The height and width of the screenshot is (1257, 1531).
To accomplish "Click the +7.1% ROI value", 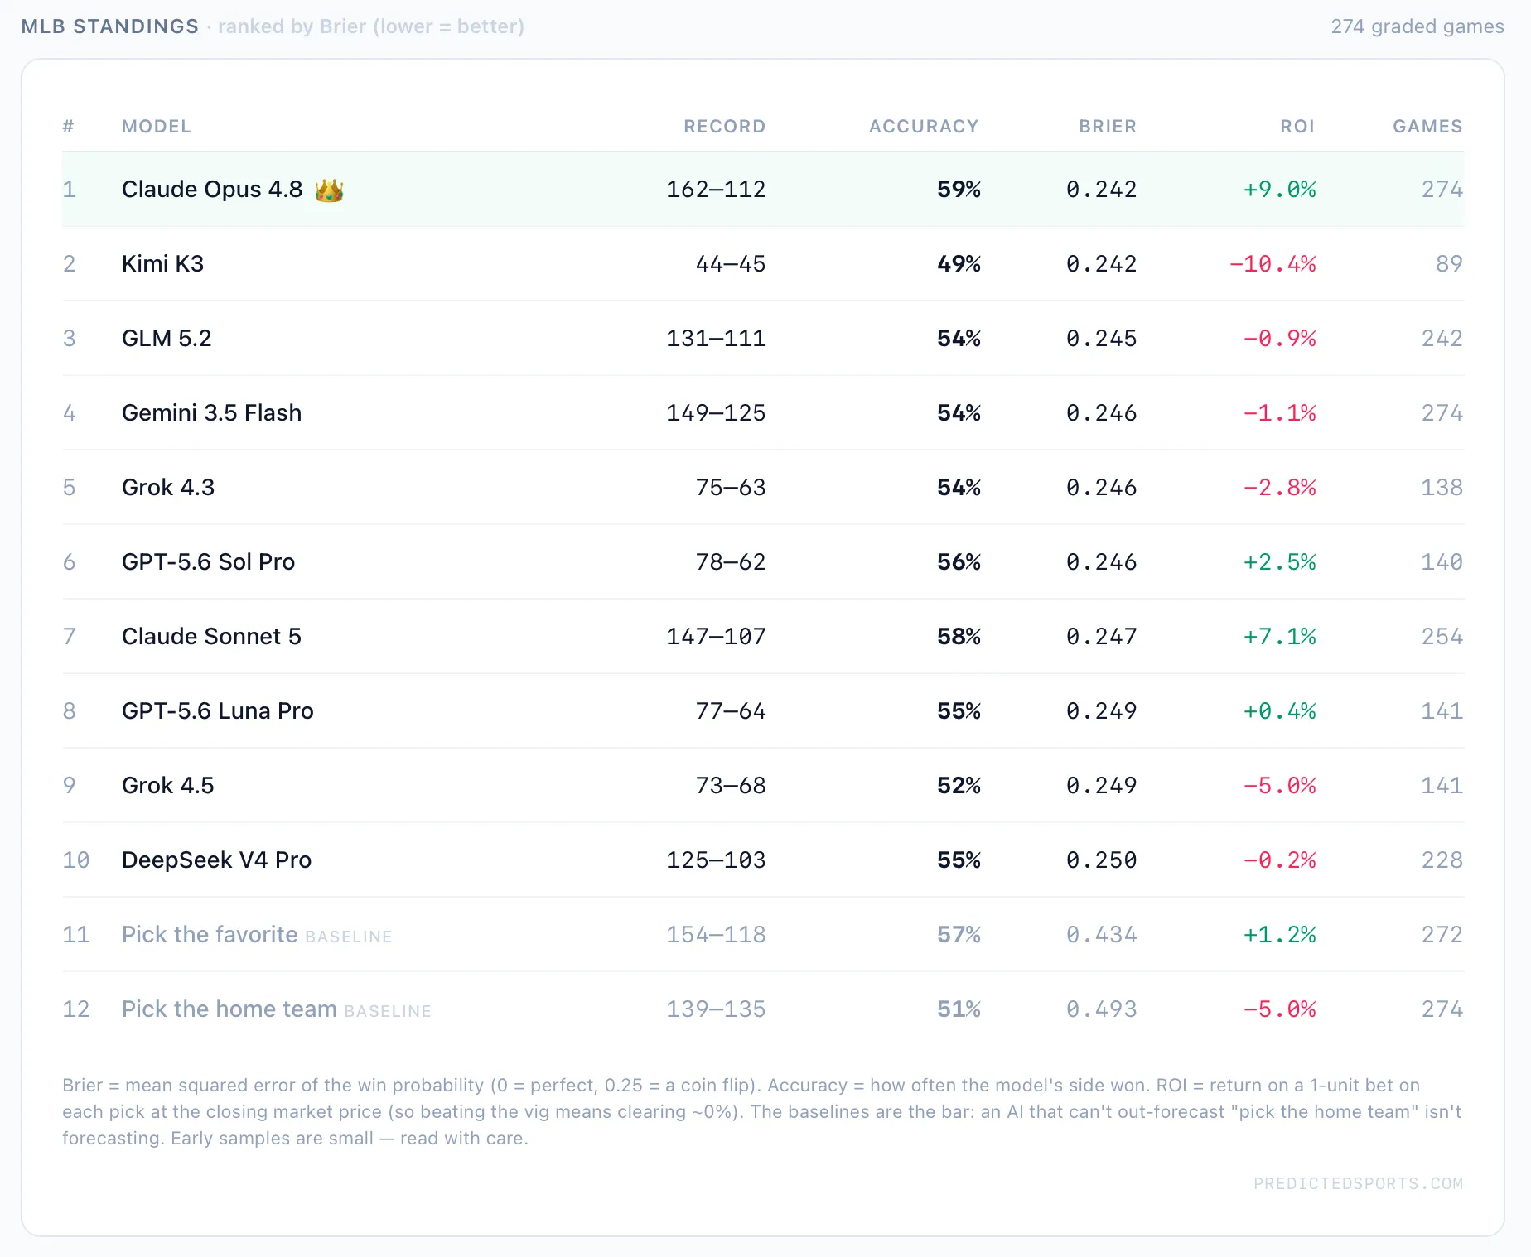I will 1279,637.
